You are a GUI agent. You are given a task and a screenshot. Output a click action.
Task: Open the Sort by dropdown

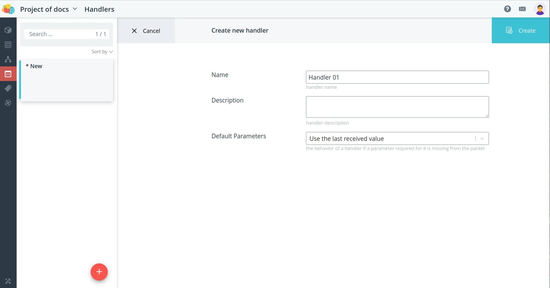(102, 52)
